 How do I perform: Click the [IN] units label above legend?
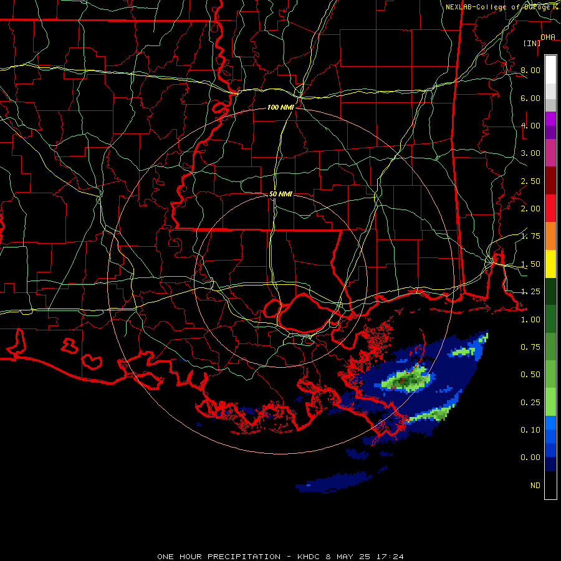point(532,43)
